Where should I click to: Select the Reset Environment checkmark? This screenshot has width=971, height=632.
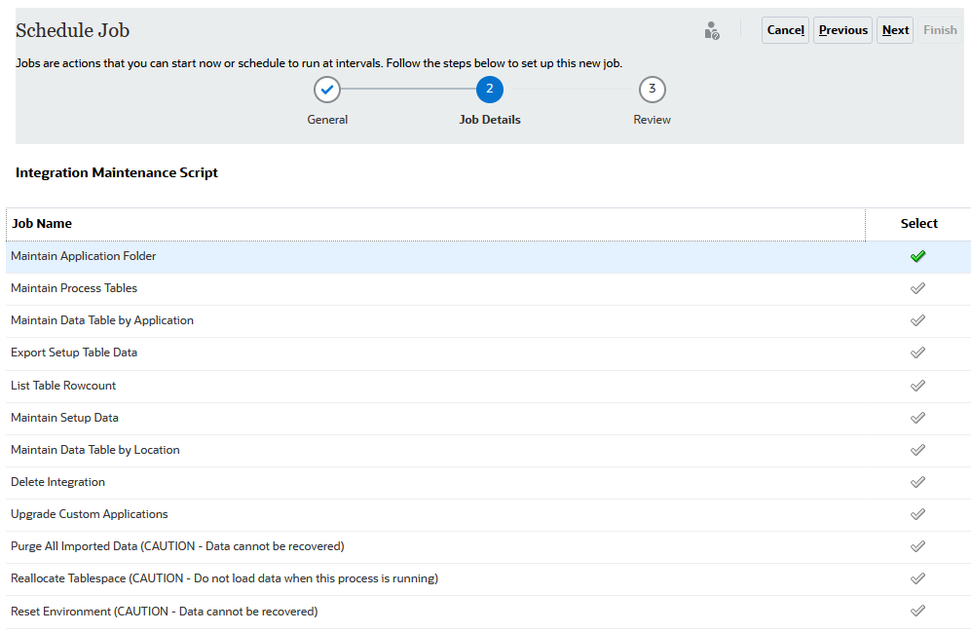[x=917, y=612]
